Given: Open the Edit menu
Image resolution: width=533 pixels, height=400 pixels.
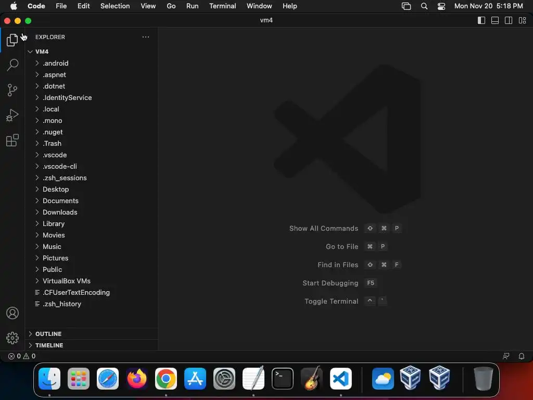Looking at the screenshot, I should pyautogui.click(x=83, y=6).
